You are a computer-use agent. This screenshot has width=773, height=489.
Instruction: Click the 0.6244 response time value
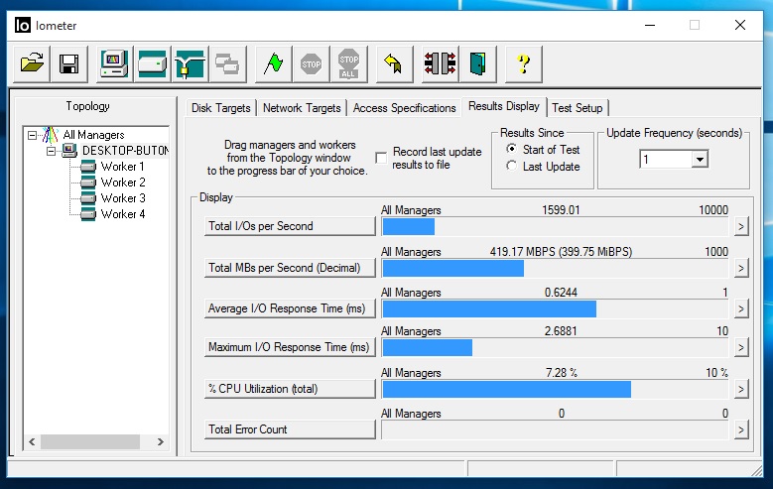(x=561, y=293)
